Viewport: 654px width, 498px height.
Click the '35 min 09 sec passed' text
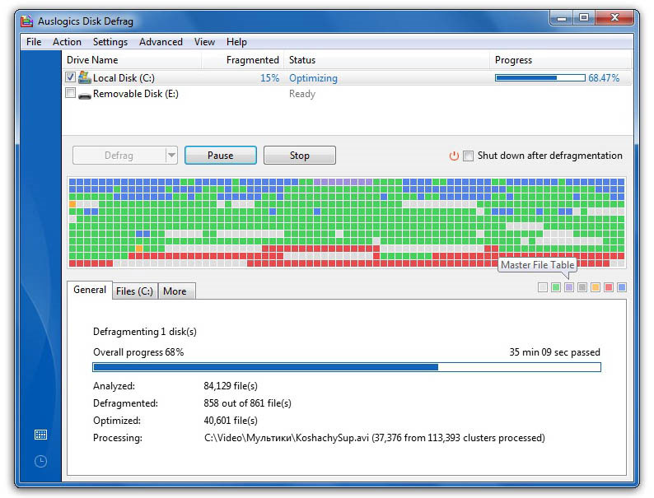pos(554,352)
